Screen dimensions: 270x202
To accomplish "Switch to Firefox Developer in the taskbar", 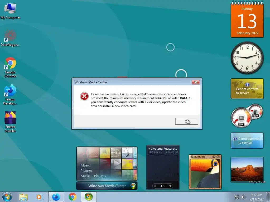I will (56, 197).
